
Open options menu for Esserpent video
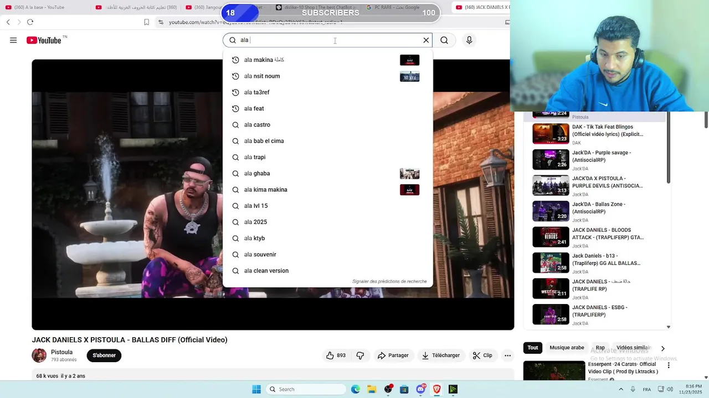click(669, 365)
